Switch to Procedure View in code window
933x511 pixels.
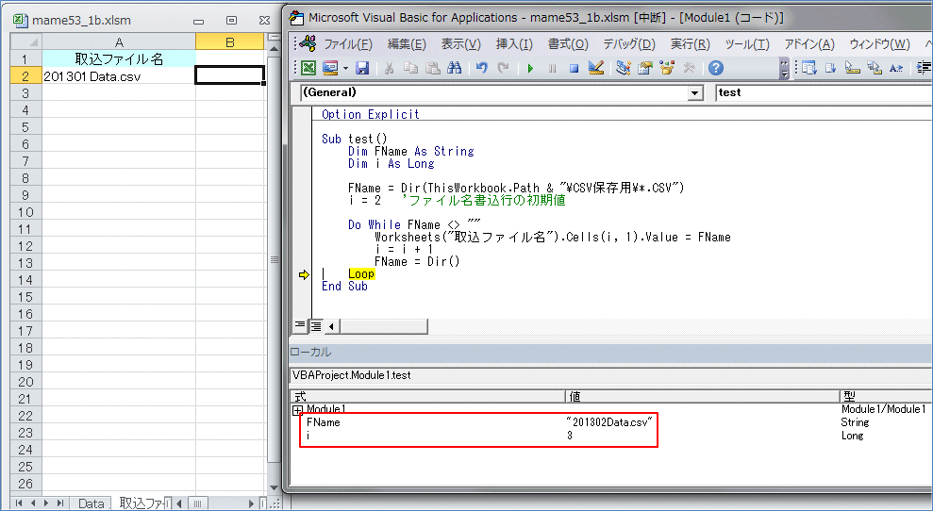300,326
